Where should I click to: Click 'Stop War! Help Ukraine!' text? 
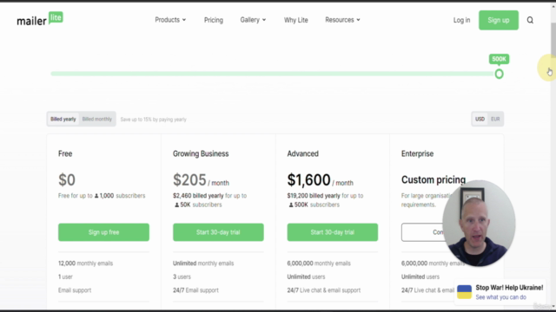(x=509, y=288)
